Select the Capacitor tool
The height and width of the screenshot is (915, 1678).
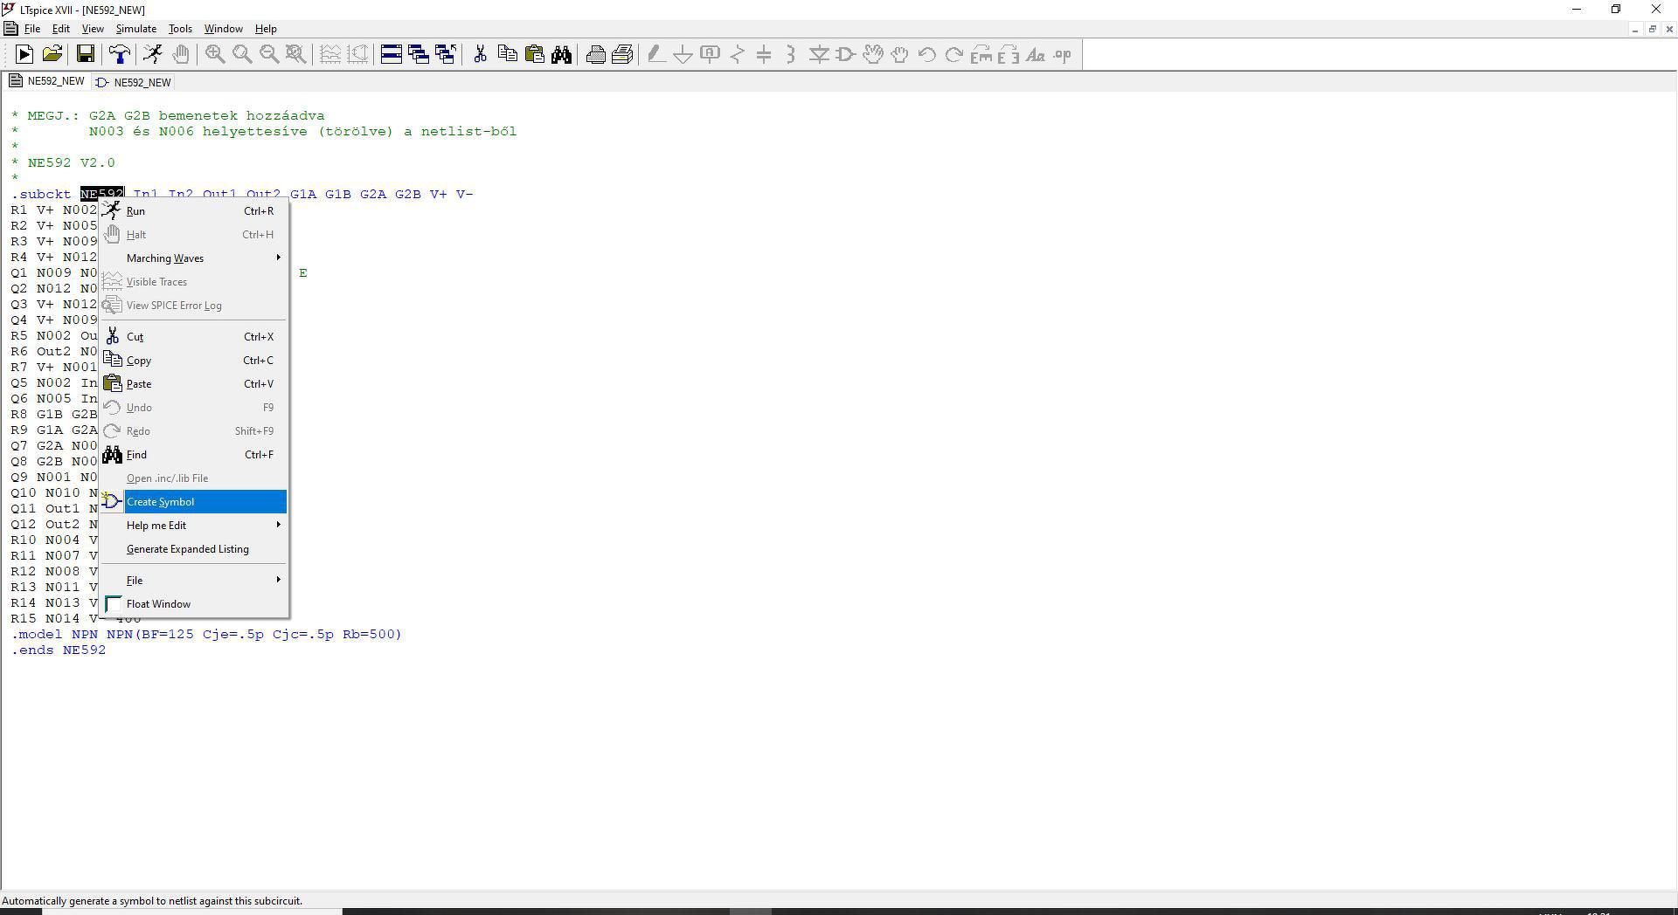765,55
